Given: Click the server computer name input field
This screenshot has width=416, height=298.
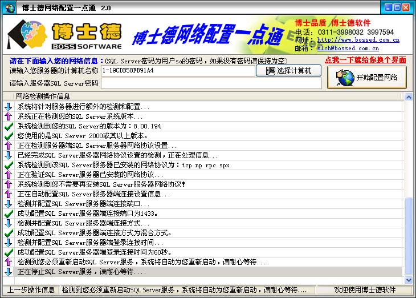Looking at the screenshot, I should pyautogui.click(x=178, y=71).
